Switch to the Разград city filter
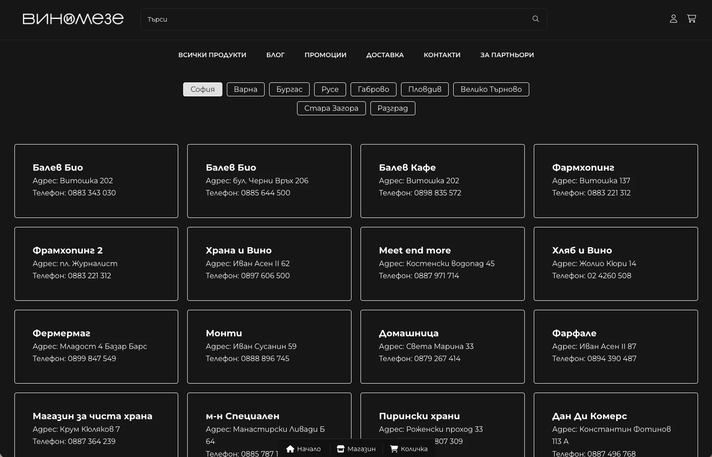The image size is (712, 457). click(x=393, y=108)
